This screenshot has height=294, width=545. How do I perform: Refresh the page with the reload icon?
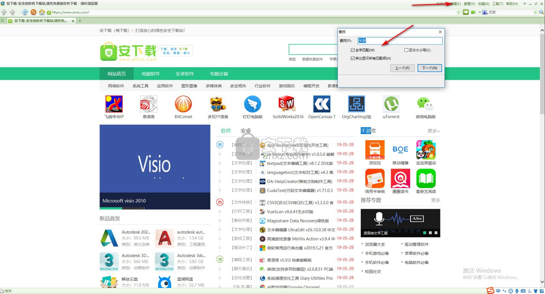pos(25,12)
